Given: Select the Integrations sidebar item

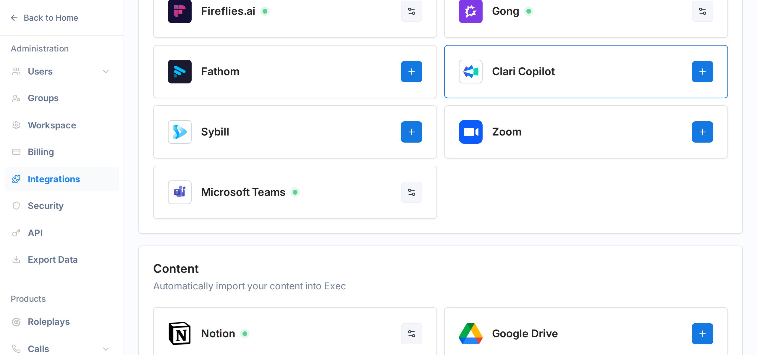Looking at the screenshot, I should 62,179.
